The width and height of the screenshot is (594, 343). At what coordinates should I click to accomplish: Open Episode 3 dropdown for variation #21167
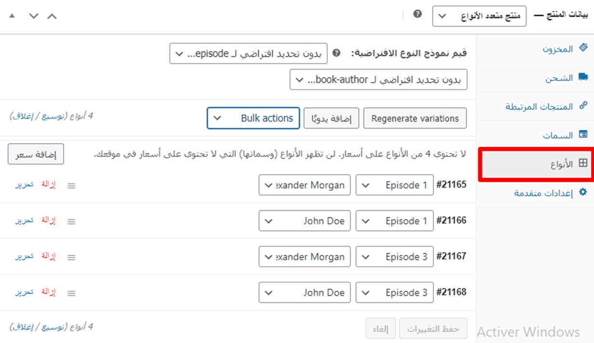pyautogui.click(x=394, y=257)
